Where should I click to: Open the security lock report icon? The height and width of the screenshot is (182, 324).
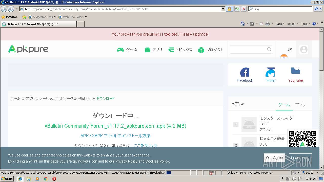pos(229,9)
